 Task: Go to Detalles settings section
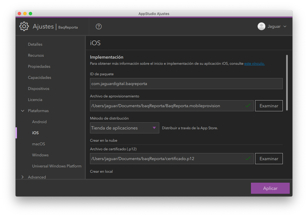[x=35, y=44]
